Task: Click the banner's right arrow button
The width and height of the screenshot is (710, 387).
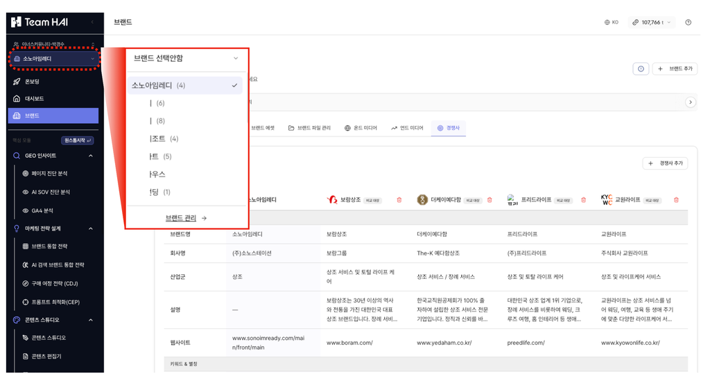Action: point(690,102)
